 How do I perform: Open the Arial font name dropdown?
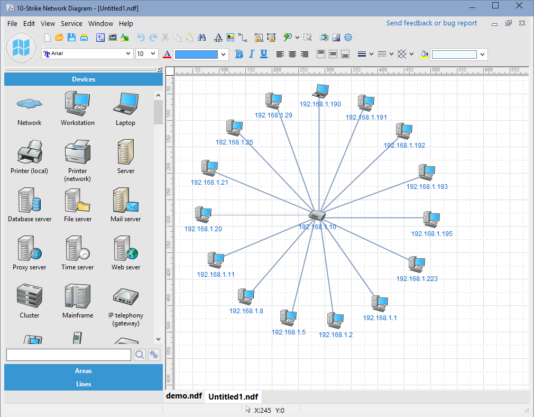[128, 54]
